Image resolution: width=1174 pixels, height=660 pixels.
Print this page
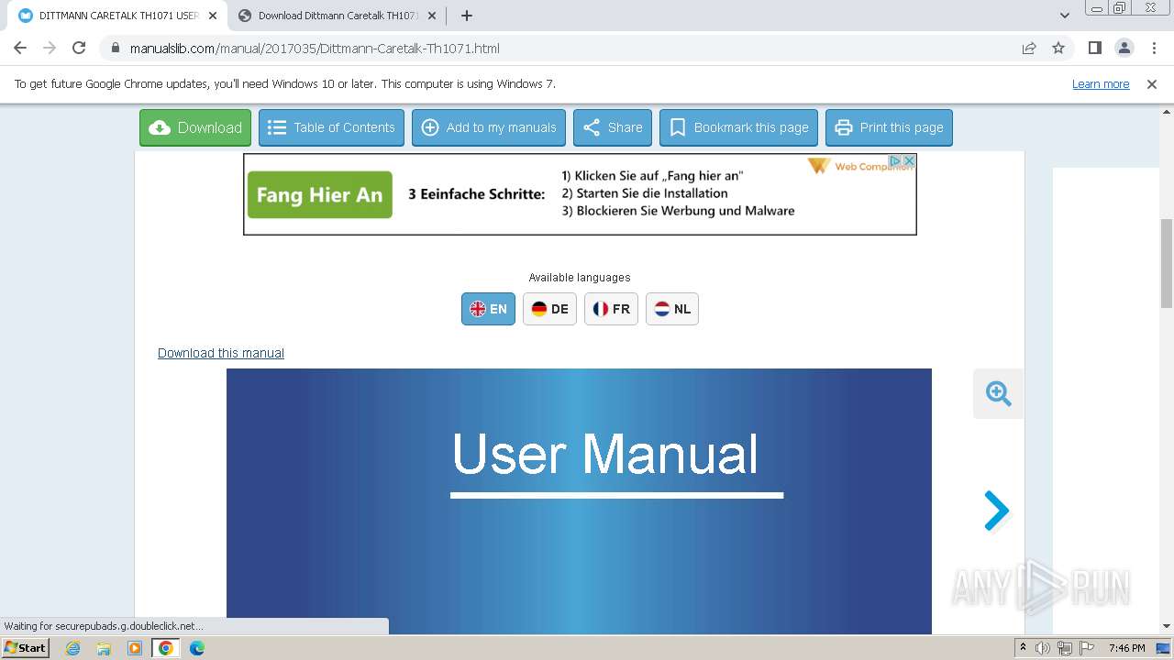889,127
